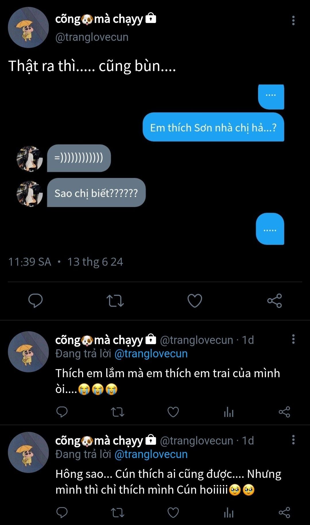The width and height of the screenshot is (310, 525).
Task: Reply to the 'Hông sao' tweet
Action: pos(62,513)
